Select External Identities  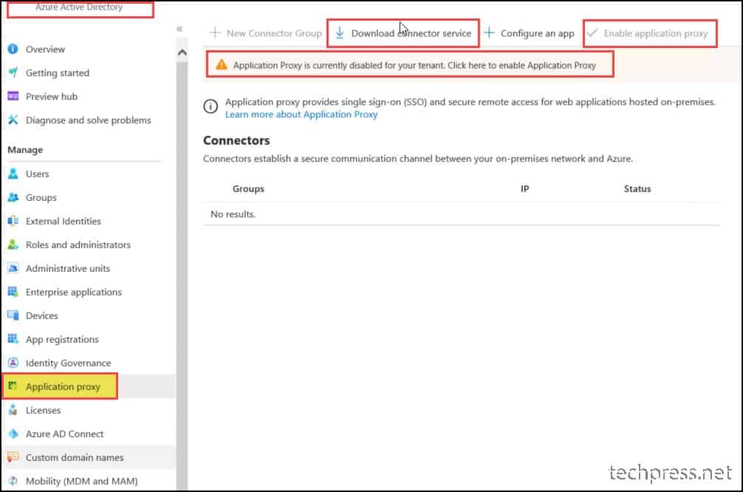point(63,222)
